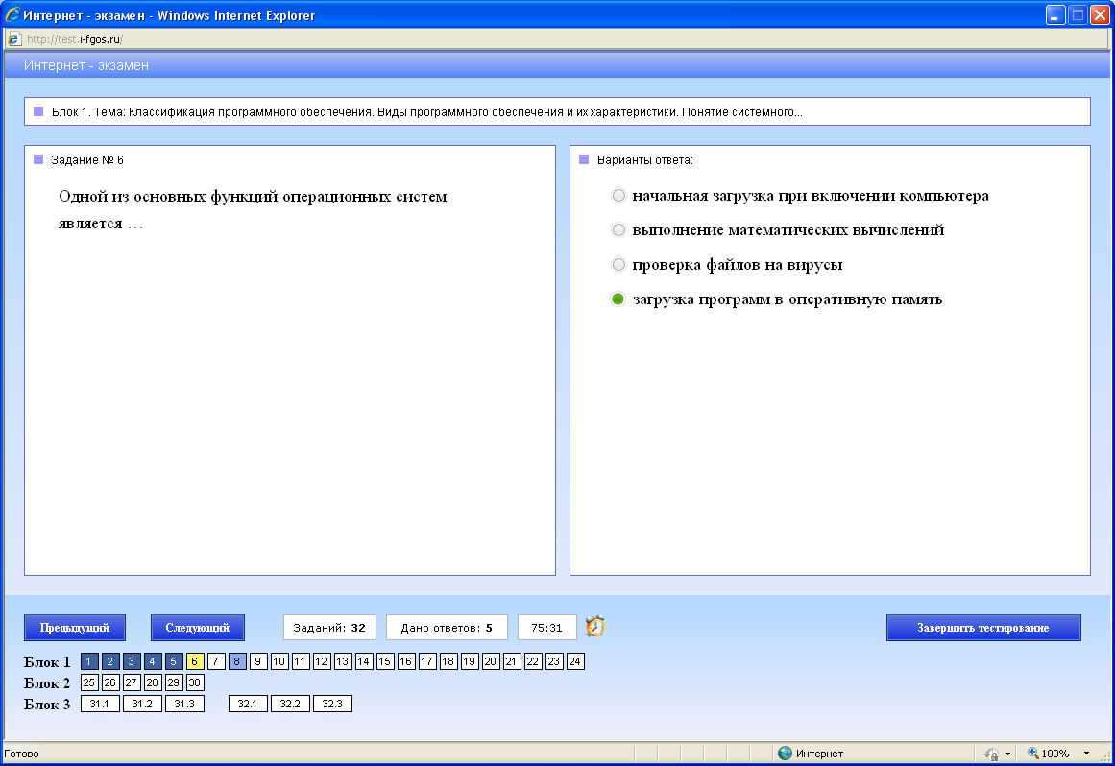This screenshot has height=766, width=1115.
Task: Open dropdown arrow next to security status icon
Action: (x=1007, y=754)
